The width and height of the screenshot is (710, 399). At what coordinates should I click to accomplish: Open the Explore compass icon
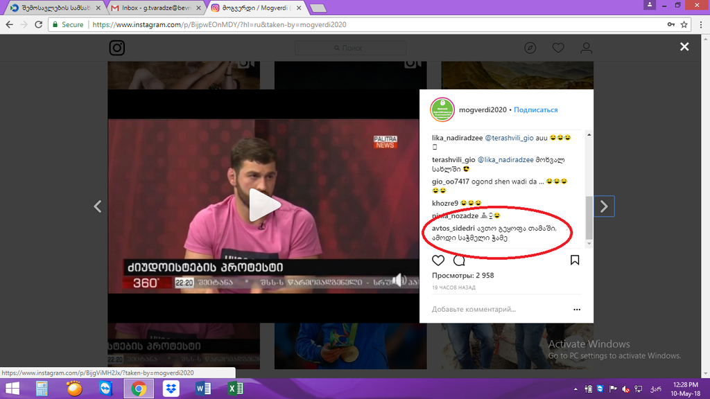pos(530,48)
